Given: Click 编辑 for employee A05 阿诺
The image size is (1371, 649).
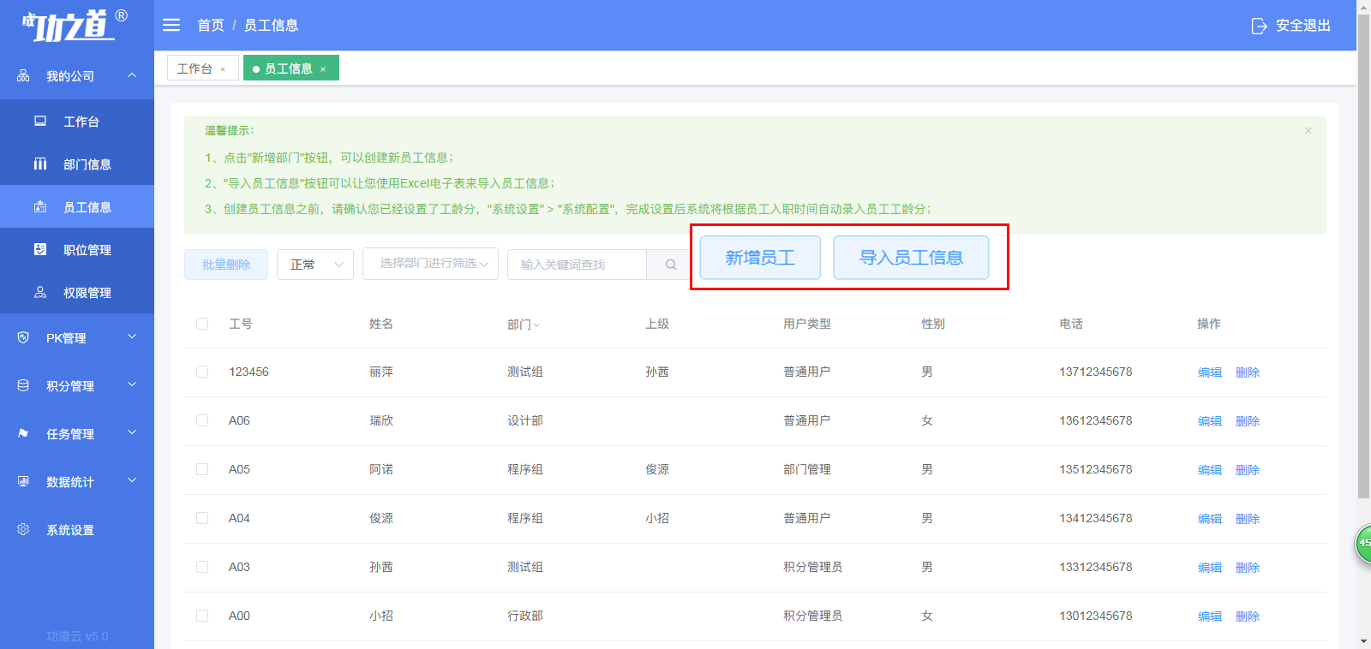Looking at the screenshot, I should [1210, 470].
